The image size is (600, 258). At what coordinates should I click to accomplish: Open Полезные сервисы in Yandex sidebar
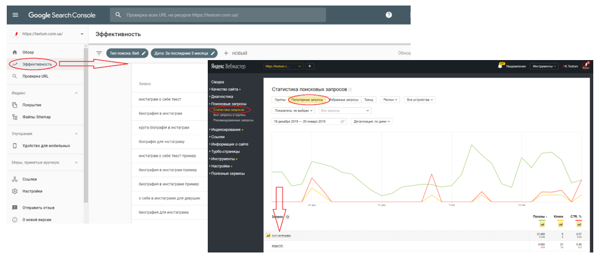228,173
